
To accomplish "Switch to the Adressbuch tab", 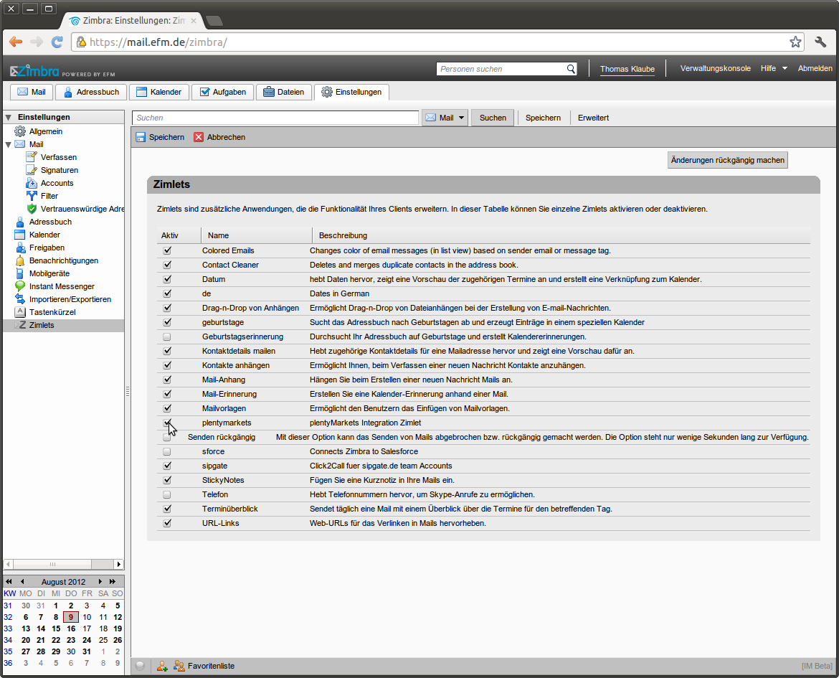I will (x=92, y=92).
